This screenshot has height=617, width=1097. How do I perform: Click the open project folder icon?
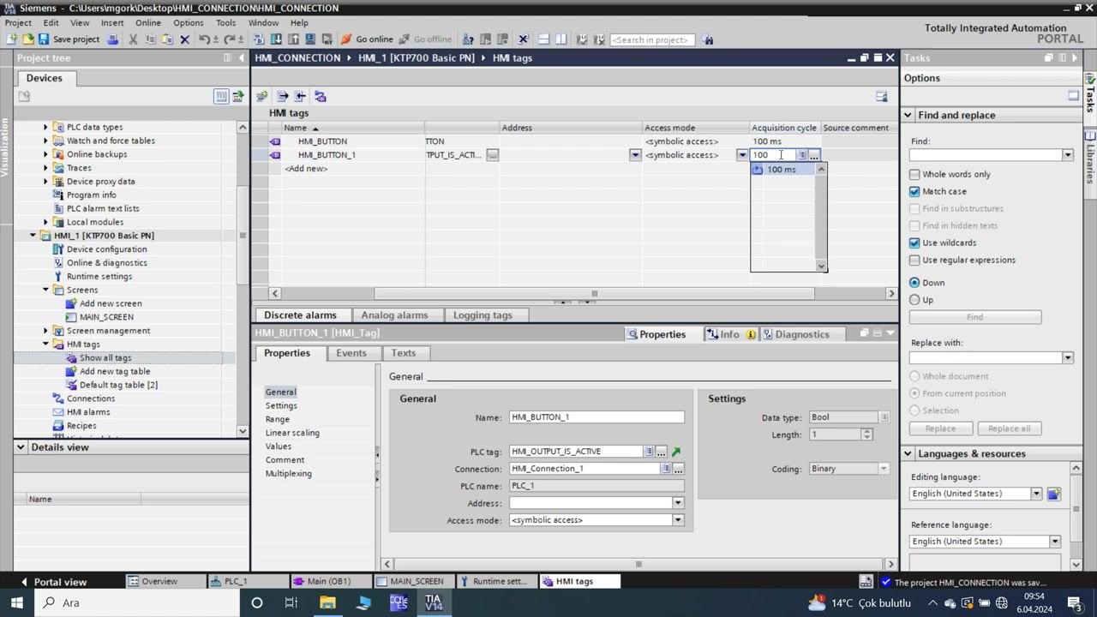click(28, 39)
